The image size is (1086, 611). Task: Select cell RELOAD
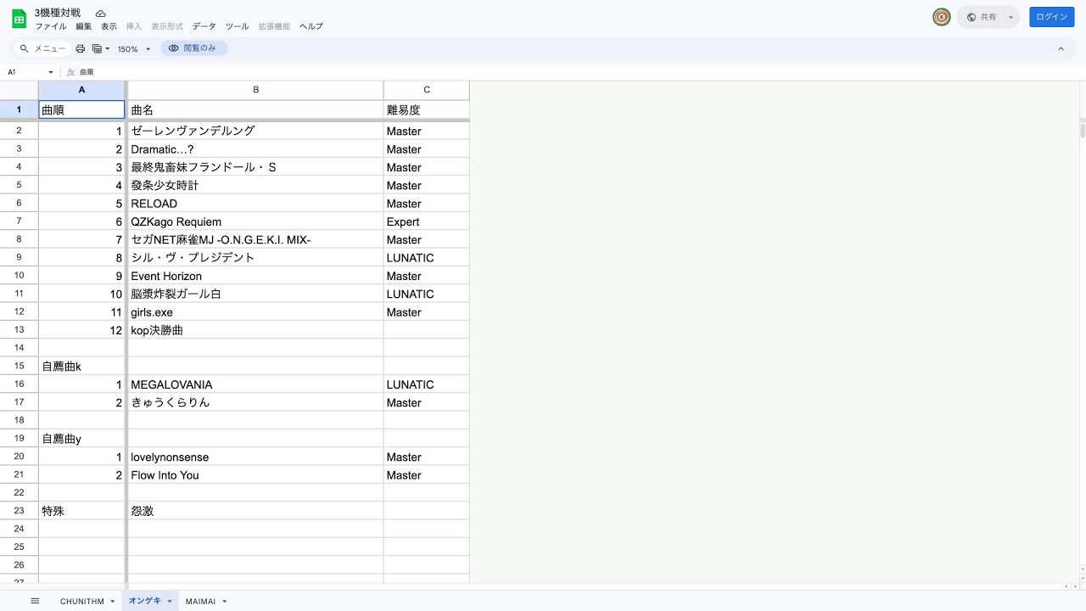[255, 204]
